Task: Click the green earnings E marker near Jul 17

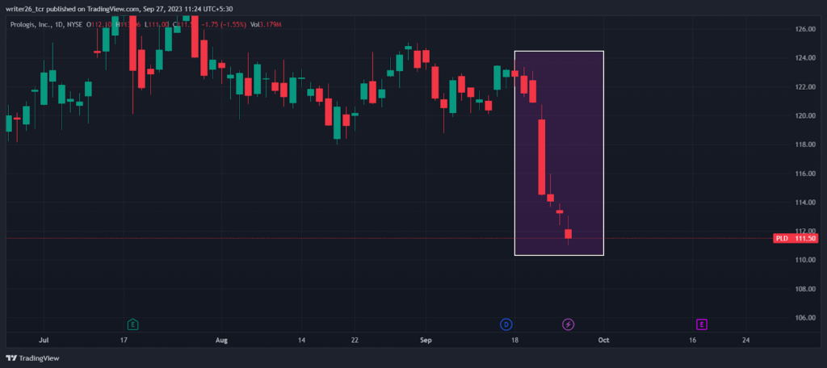Action: coord(133,324)
